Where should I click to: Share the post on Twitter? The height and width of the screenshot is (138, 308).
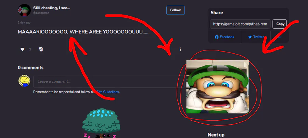(256, 37)
